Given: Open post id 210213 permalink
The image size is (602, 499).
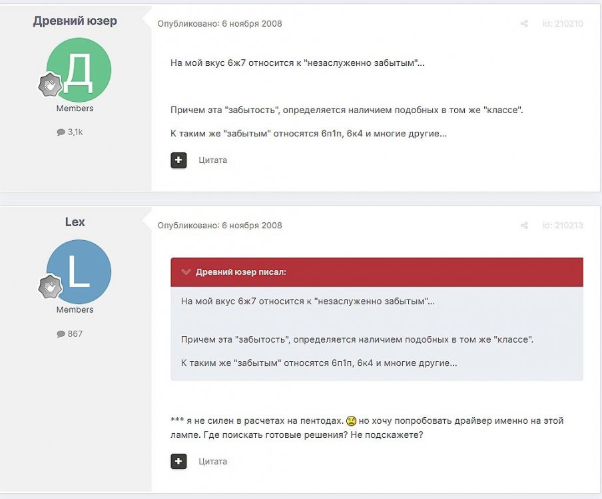Looking at the screenshot, I should (562, 226).
